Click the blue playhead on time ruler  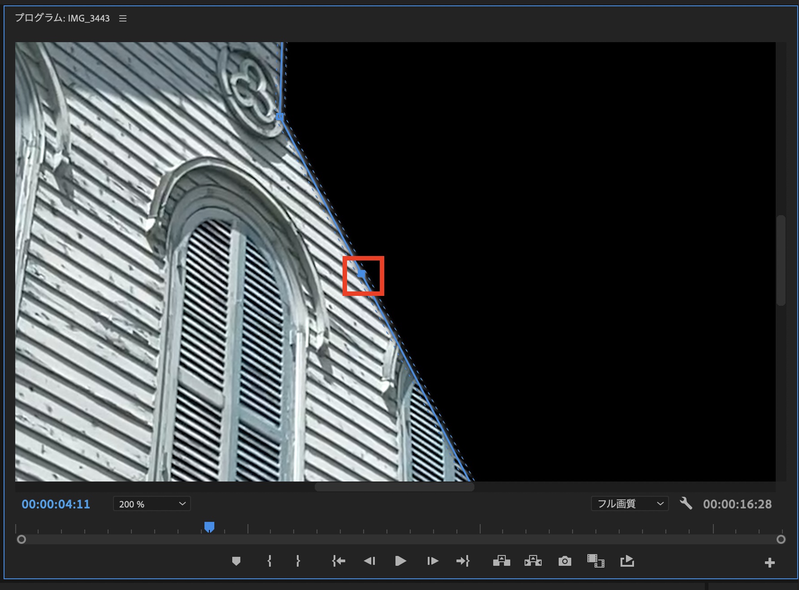(209, 527)
